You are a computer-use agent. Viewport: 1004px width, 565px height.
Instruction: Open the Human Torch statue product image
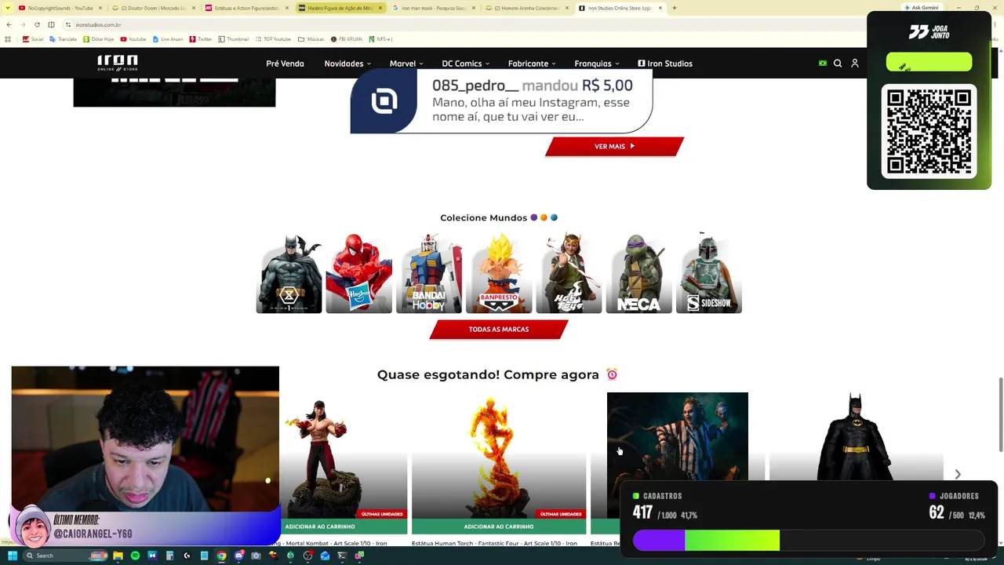tap(499, 455)
